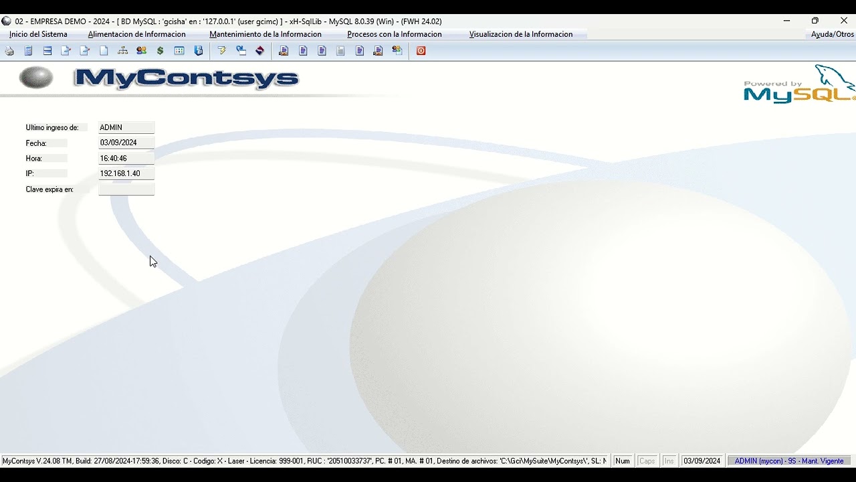
Task: Click the blank white page toolbar icon
Action: (104, 51)
